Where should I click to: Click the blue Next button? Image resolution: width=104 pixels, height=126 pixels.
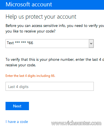pyautogui.click(x=17, y=106)
